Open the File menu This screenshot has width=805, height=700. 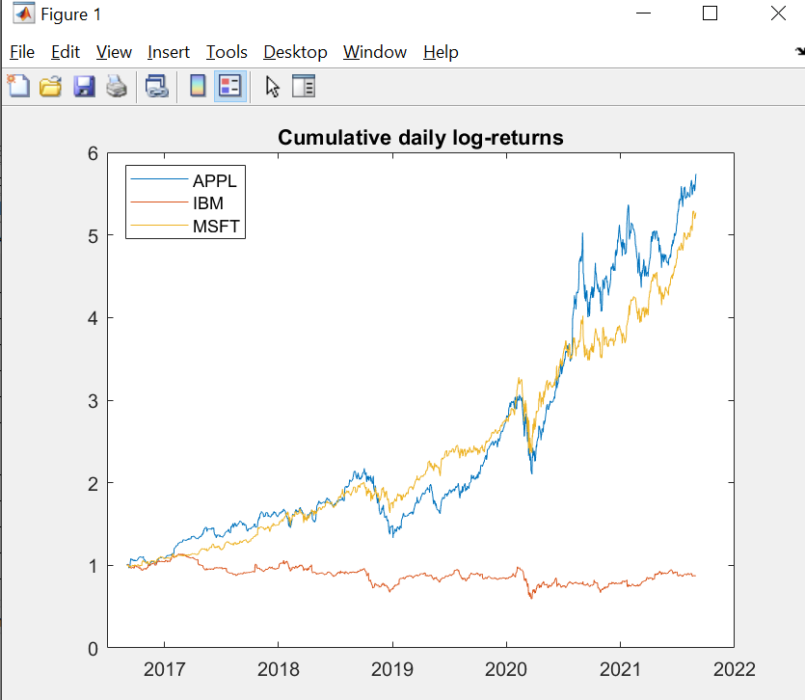pos(21,52)
